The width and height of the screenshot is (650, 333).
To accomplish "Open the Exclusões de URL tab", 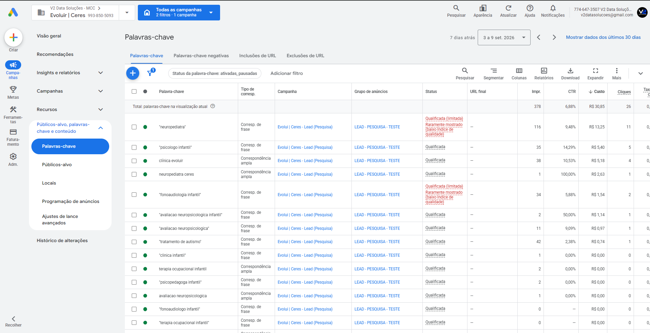I will 305,55.
